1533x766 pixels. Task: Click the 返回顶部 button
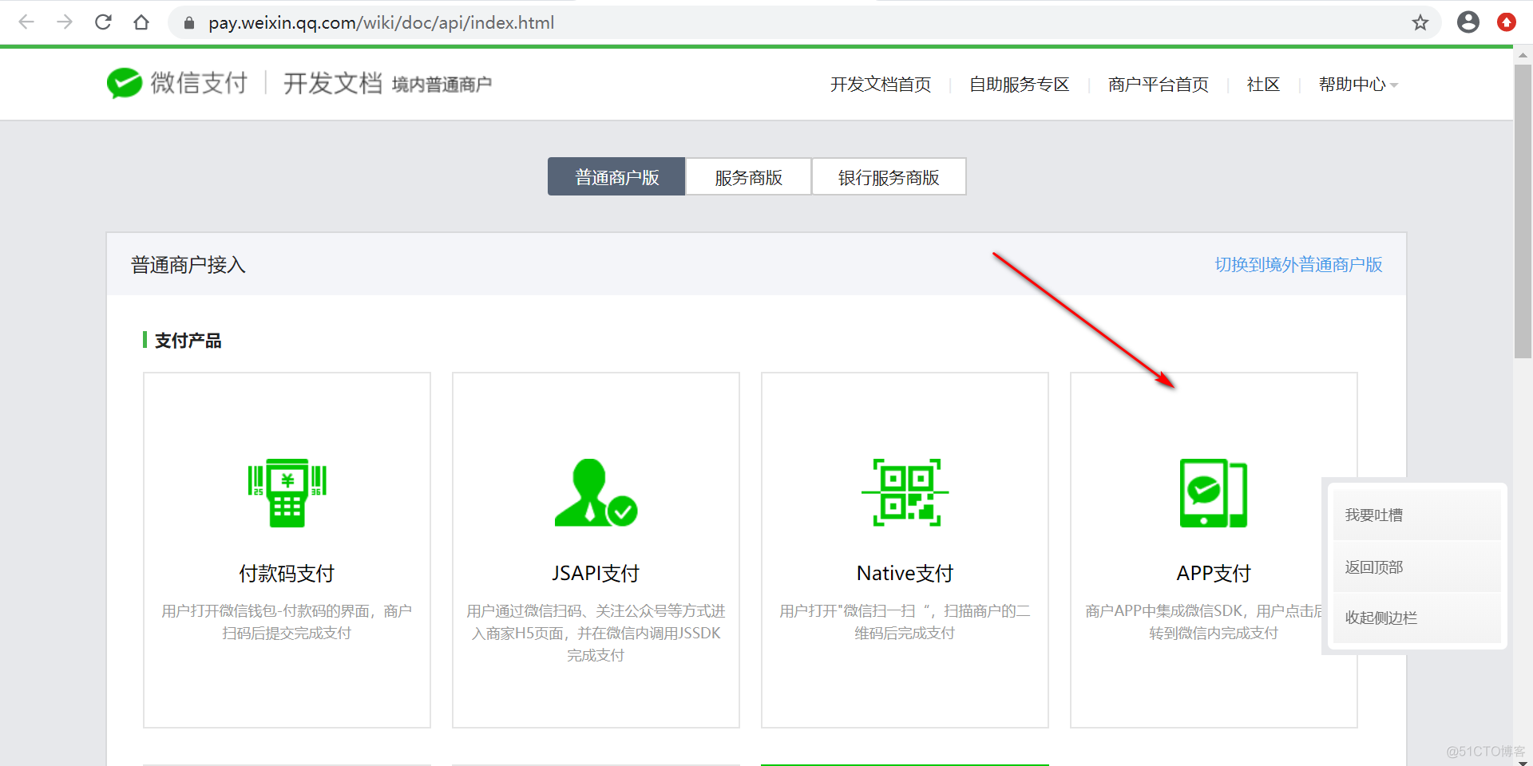1416,567
